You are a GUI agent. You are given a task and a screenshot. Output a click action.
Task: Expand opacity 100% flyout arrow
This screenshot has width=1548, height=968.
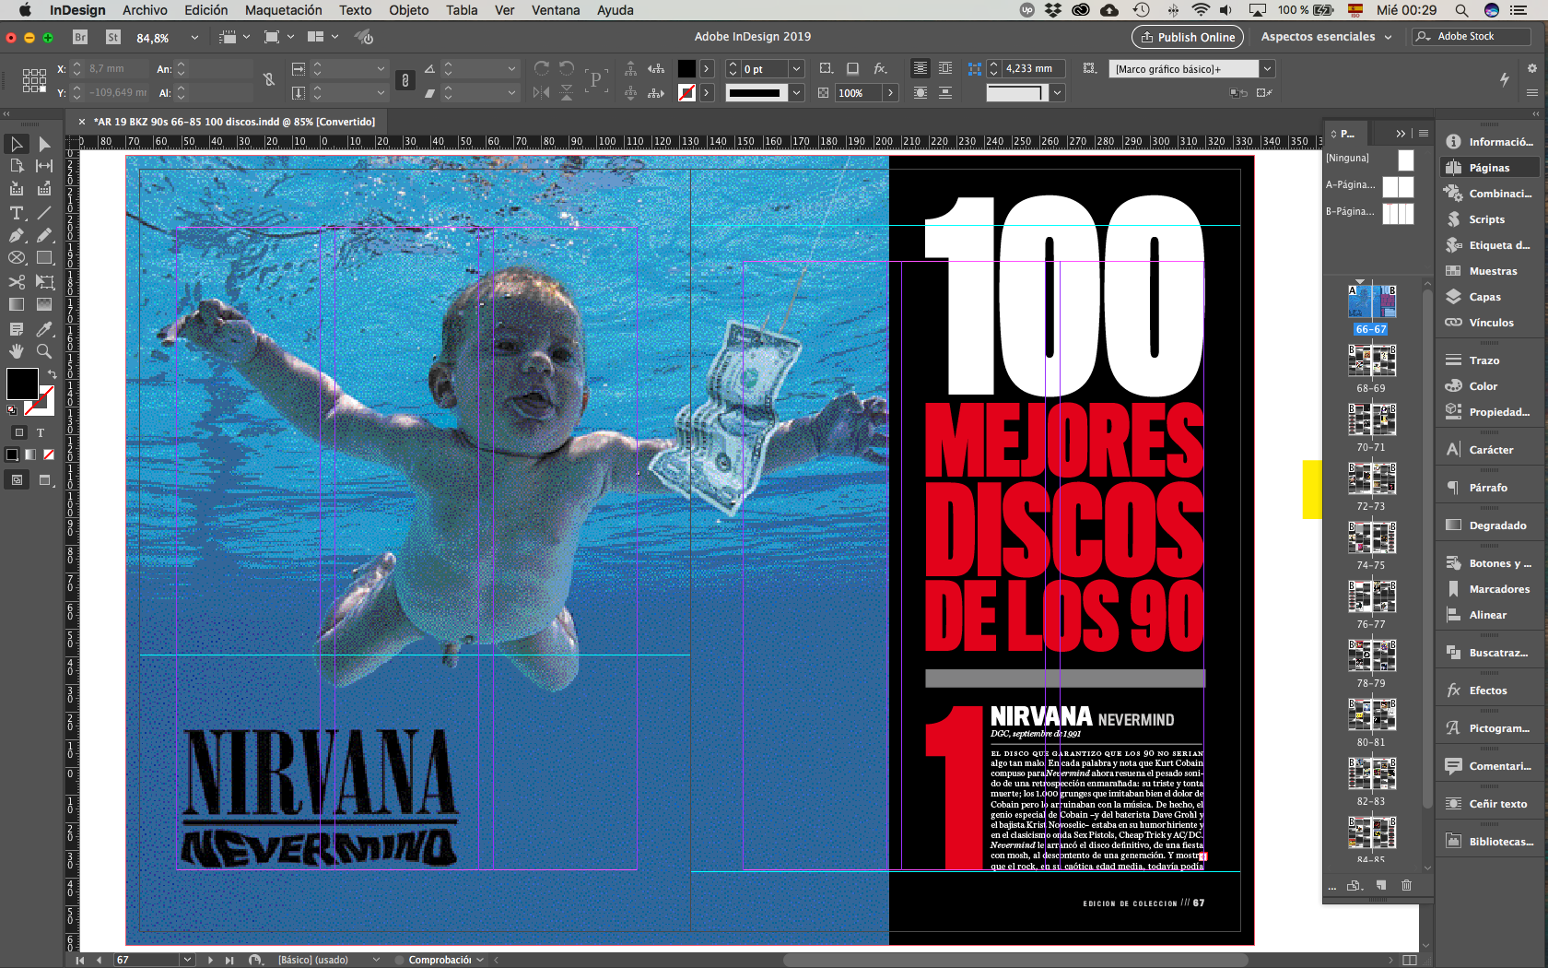click(x=890, y=93)
